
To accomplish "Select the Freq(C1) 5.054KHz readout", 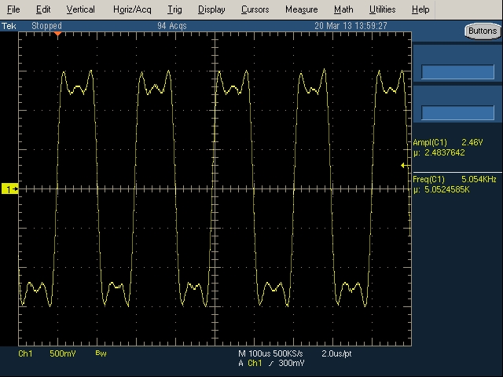I will [454, 179].
